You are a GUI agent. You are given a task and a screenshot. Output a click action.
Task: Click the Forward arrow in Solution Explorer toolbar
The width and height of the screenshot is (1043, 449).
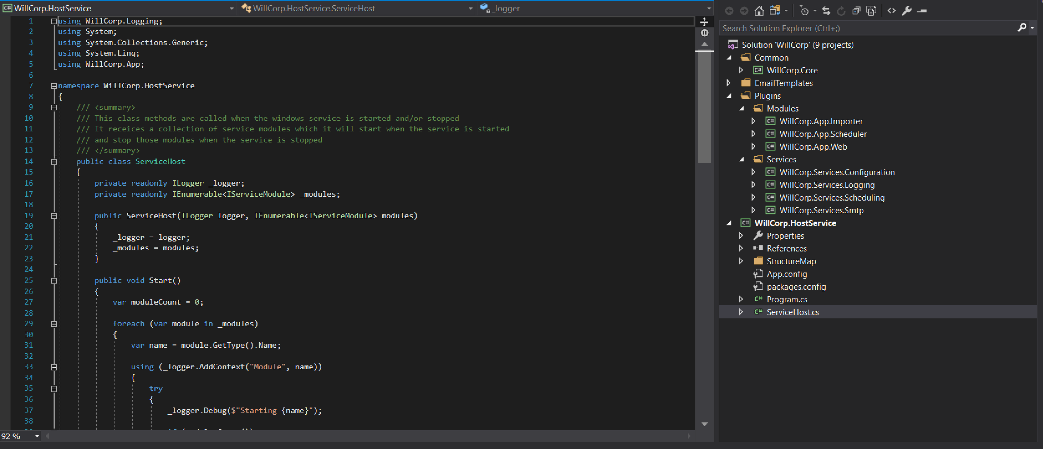click(744, 11)
